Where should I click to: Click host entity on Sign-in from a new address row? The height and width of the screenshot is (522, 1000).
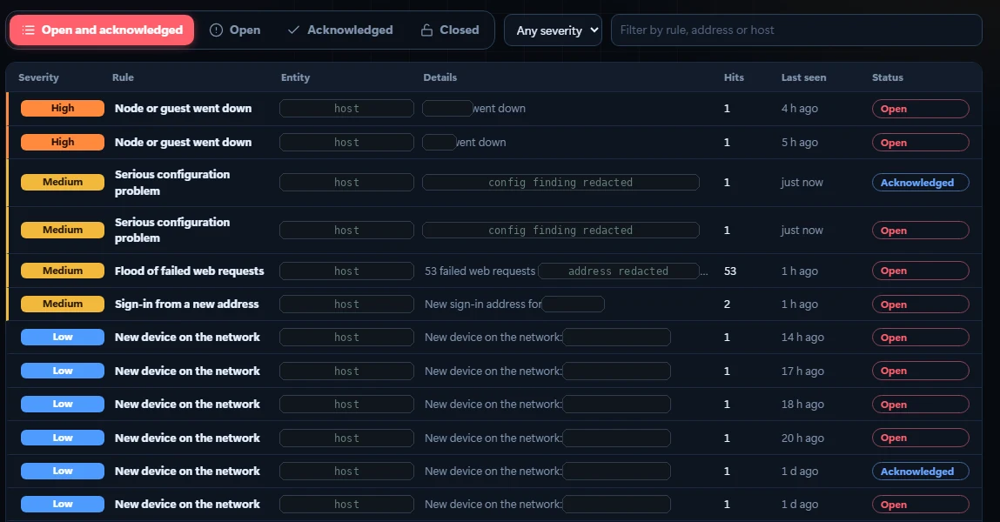coord(346,304)
